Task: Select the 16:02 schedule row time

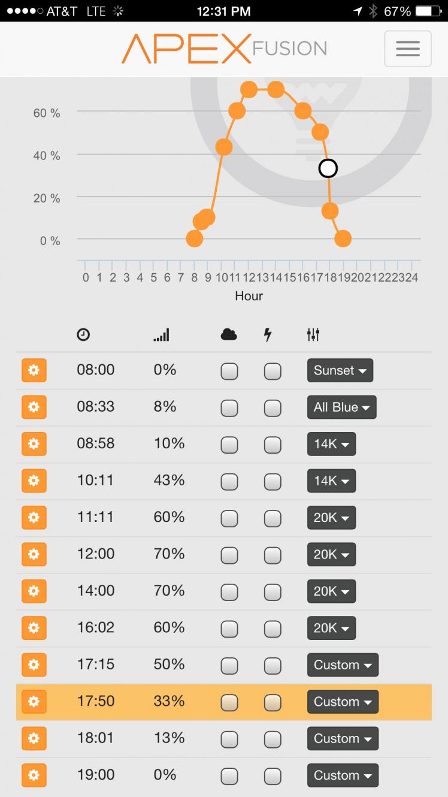Action: [x=96, y=627]
